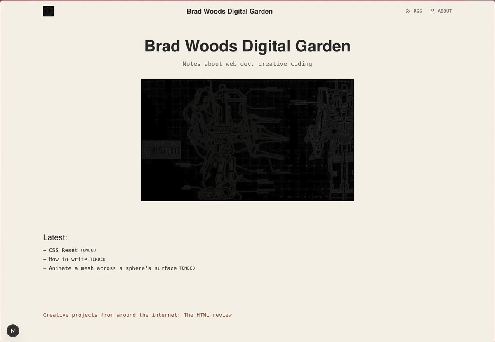Click the TENDED tag beside How to write

[x=98, y=259]
